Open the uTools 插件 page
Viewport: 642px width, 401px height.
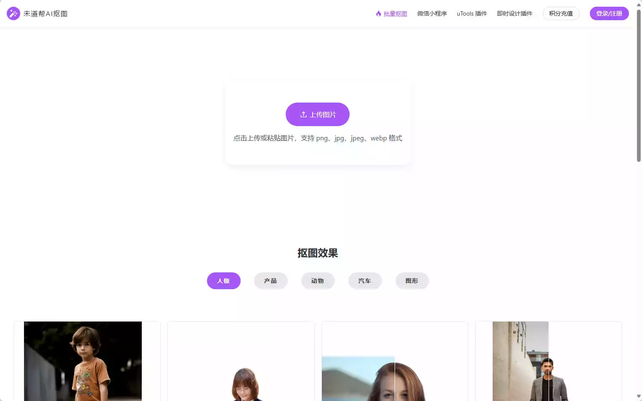pyautogui.click(x=471, y=13)
